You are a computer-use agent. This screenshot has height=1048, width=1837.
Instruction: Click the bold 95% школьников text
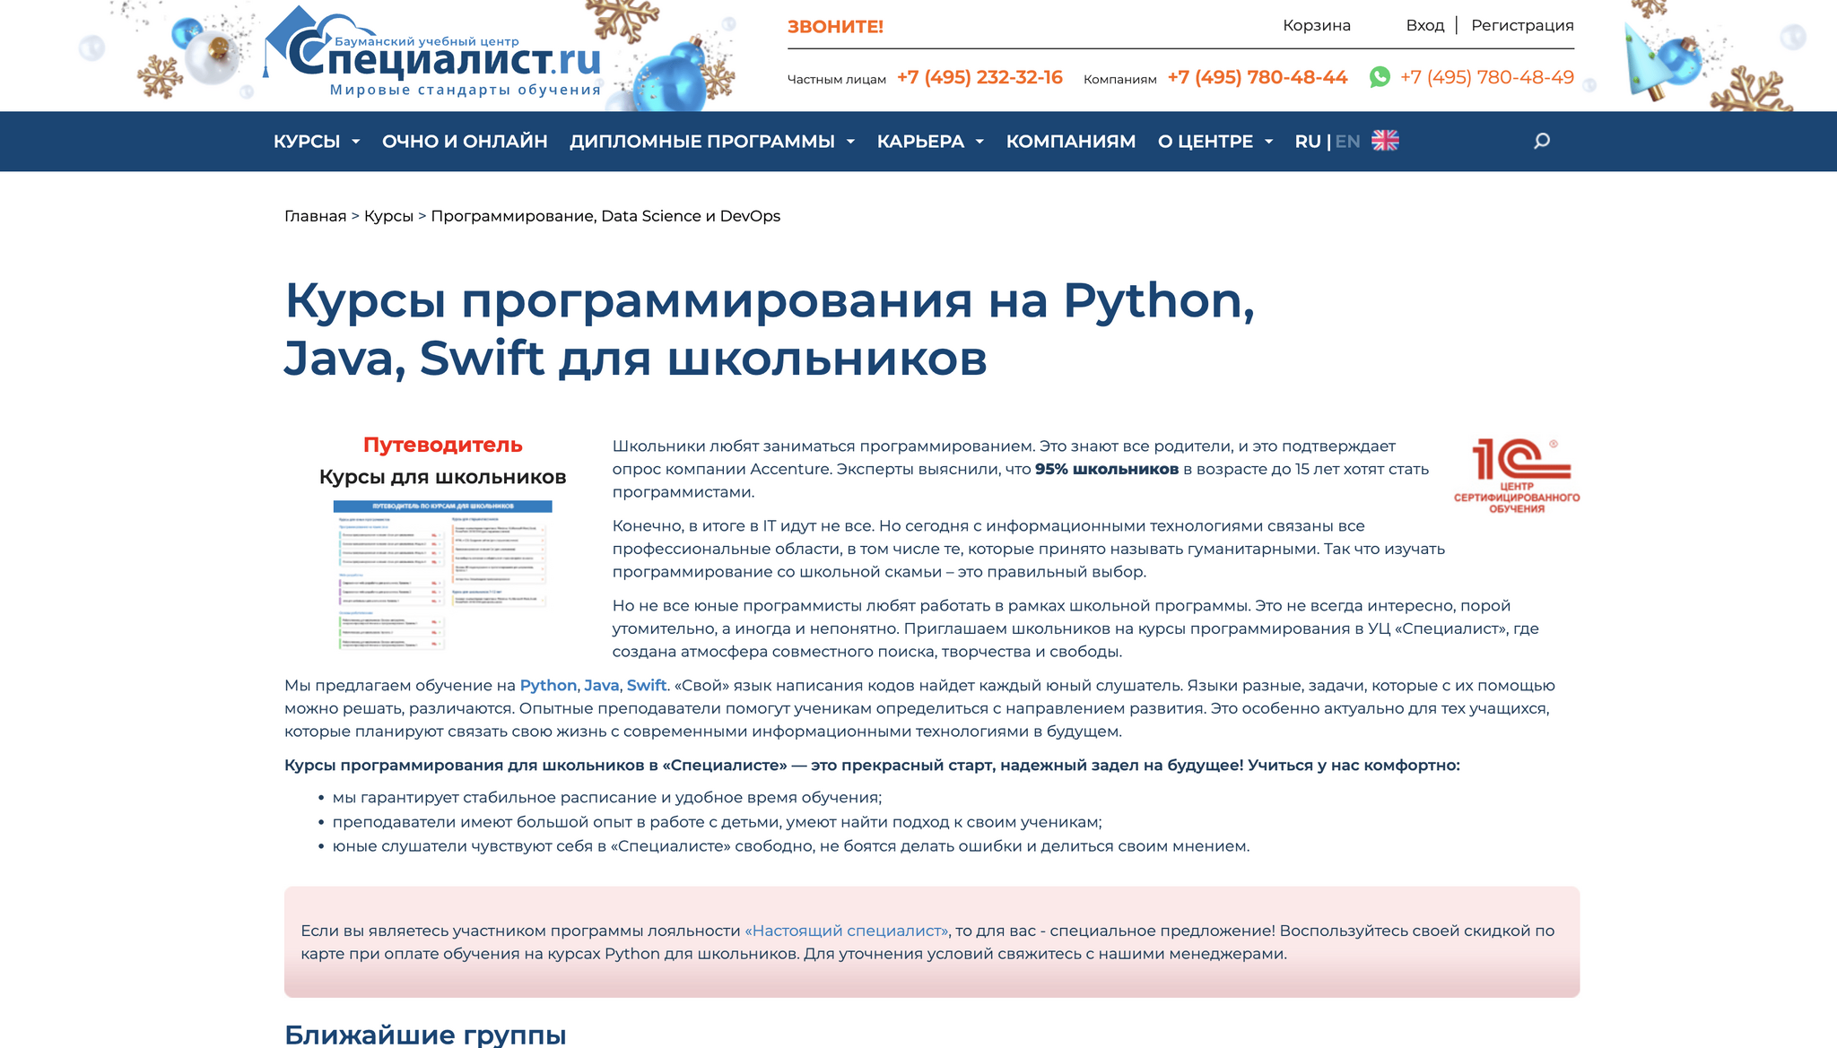tap(1106, 469)
